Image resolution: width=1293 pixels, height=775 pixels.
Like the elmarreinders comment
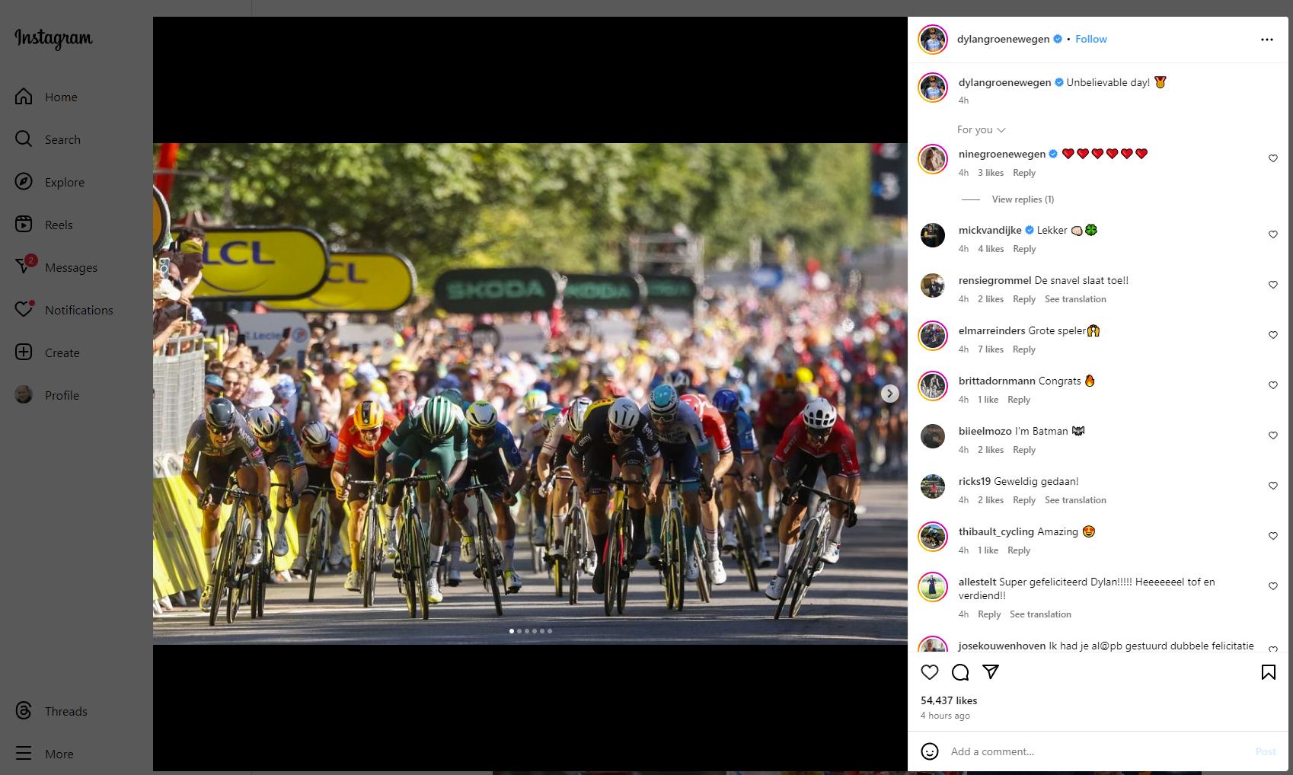(1273, 335)
